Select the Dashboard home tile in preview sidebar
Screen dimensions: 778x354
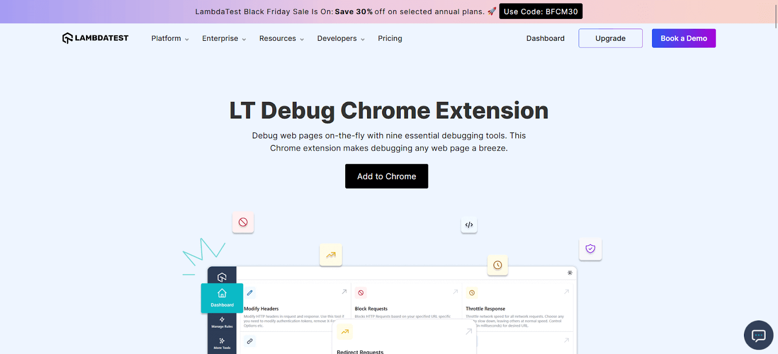click(222, 298)
